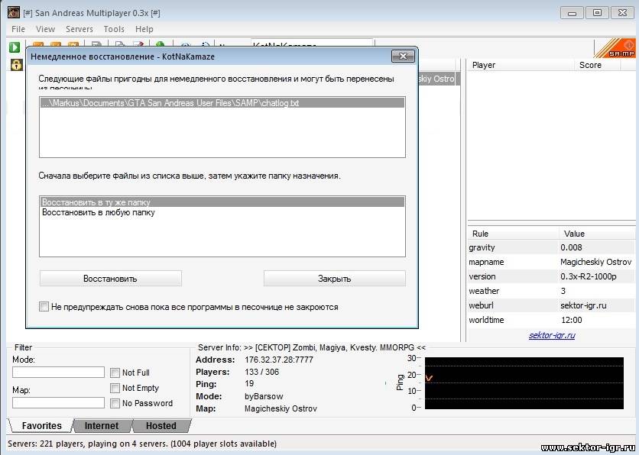Viewport: 639px width, 455px height.
Task: Switch to the Favorites tab
Action: [x=41, y=426]
